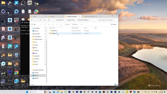Open Movies folder in sidebar

[36, 62]
